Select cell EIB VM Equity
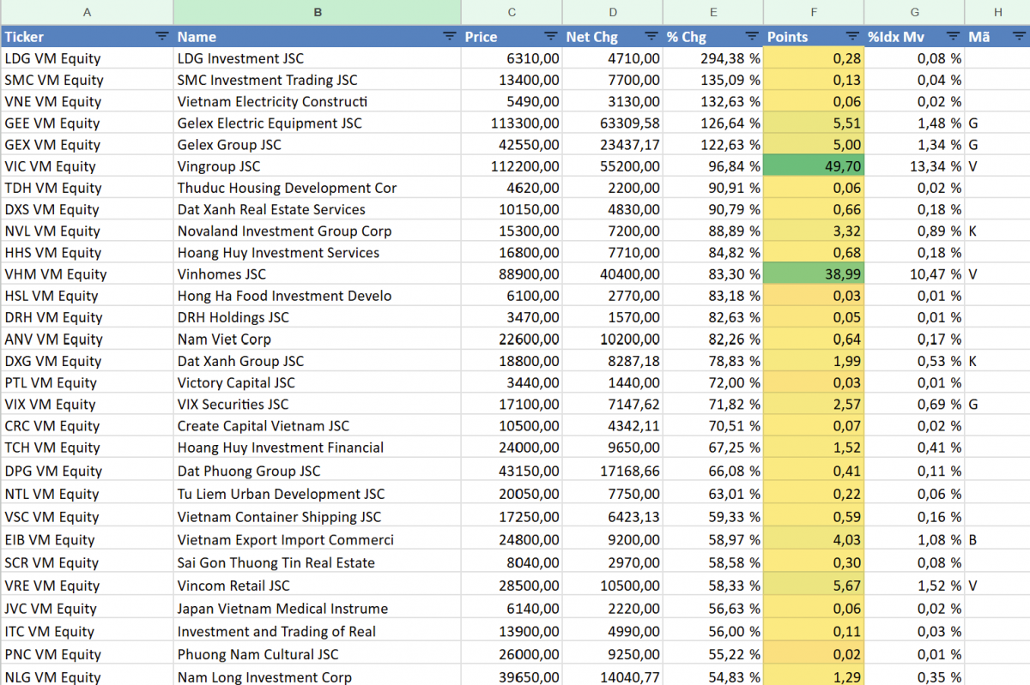 pyautogui.click(x=87, y=540)
